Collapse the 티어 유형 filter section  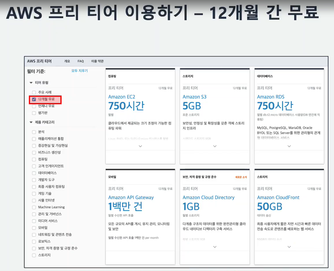pyautogui.click(x=31, y=83)
